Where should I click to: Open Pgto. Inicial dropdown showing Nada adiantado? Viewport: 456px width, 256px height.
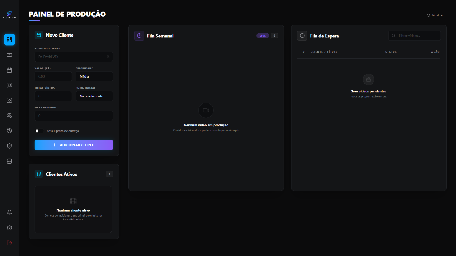pyautogui.click(x=94, y=96)
